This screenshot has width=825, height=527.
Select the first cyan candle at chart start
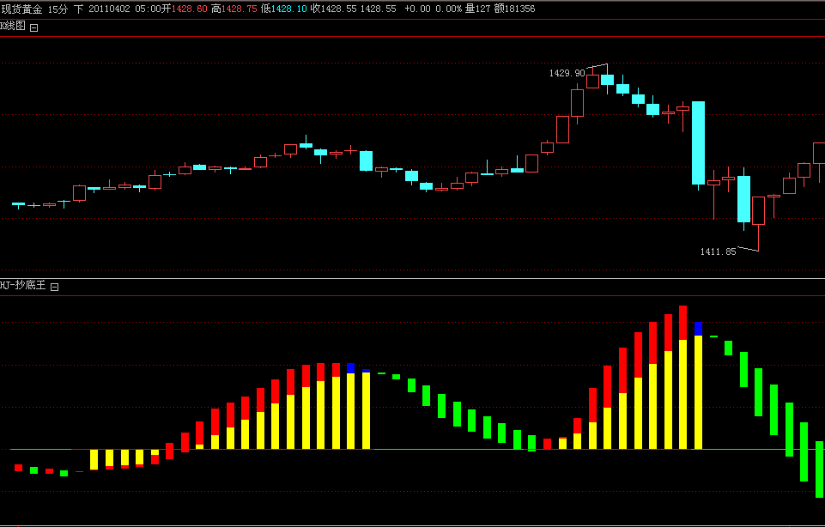[18, 204]
